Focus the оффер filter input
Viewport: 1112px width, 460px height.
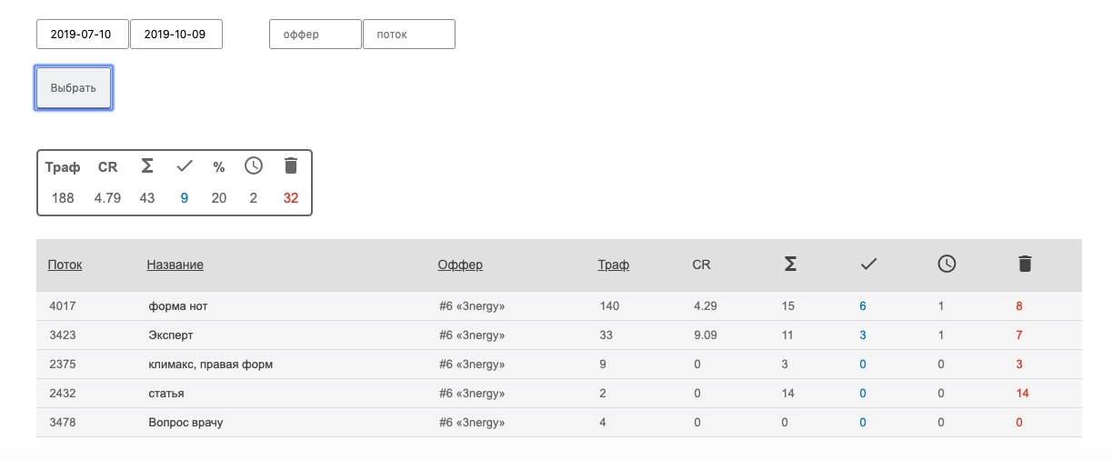point(315,35)
